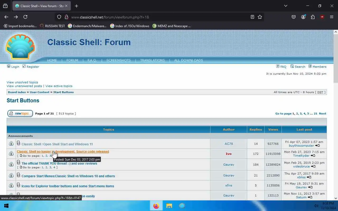Open the FAQ link near Search
This screenshot has width=338, height=211.
pyautogui.click(x=283, y=67)
